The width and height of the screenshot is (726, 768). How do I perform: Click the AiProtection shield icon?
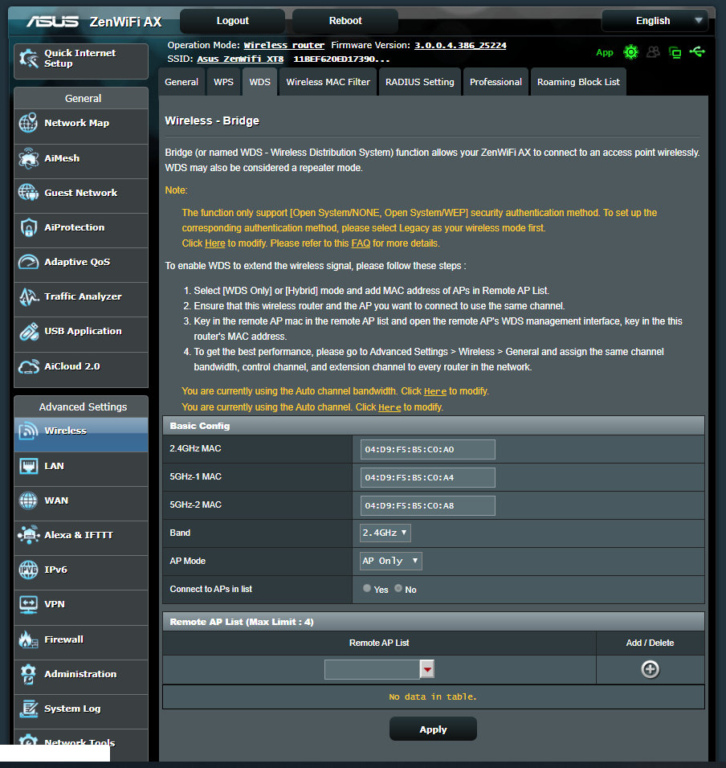[x=28, y=227]
